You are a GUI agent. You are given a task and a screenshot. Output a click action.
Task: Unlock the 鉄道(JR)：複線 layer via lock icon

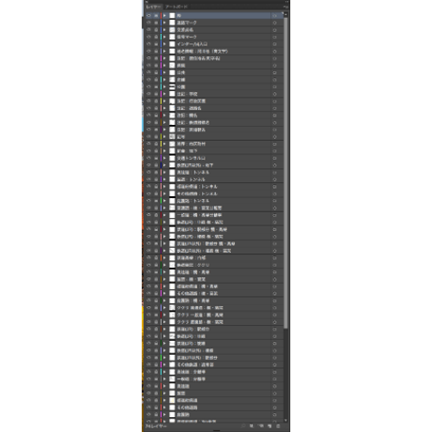(156, 344)
